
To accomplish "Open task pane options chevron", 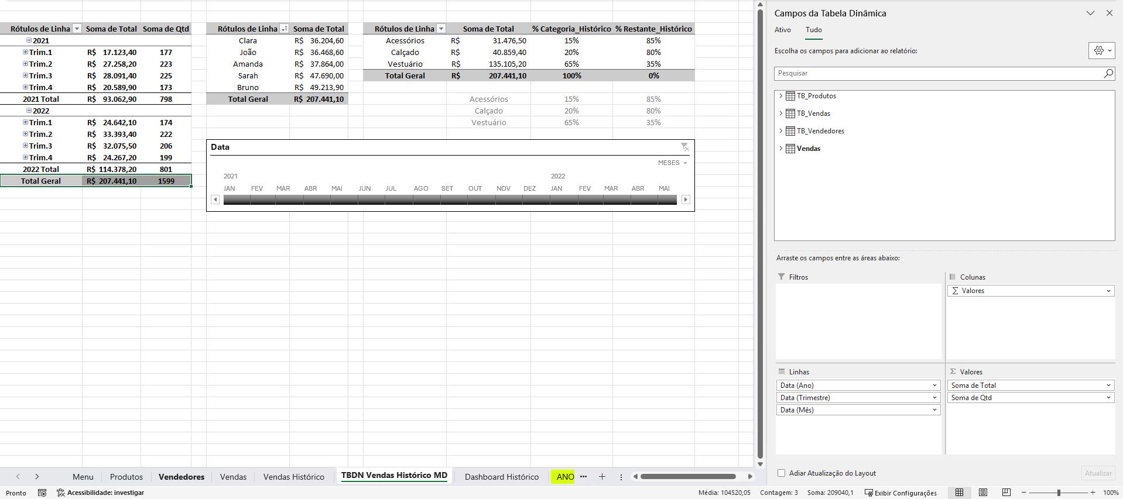I will click(1090, 13).
